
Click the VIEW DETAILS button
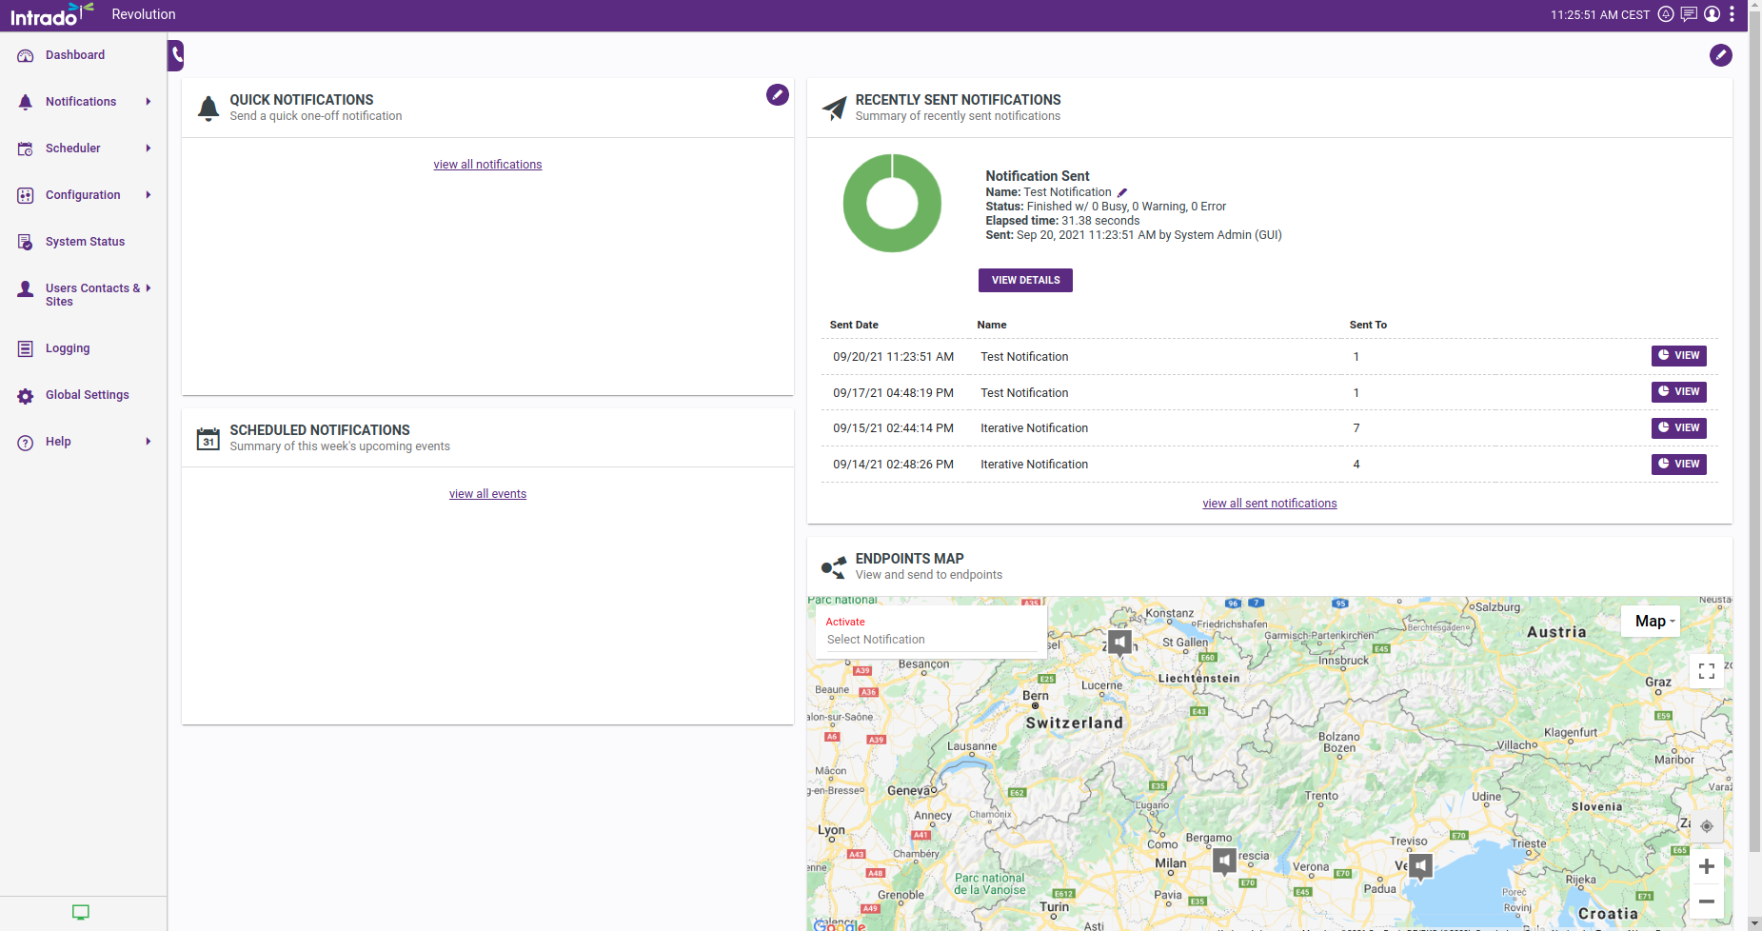click(1025, 280)
